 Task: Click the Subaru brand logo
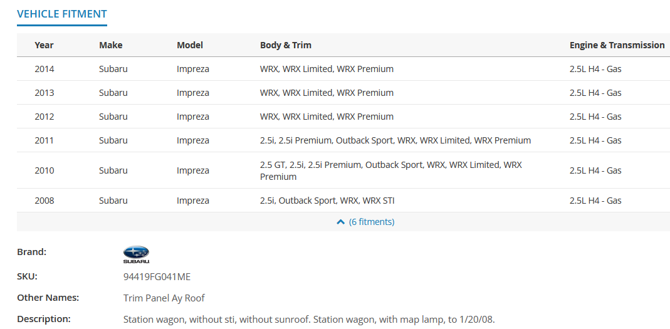[x=136, y=254]
